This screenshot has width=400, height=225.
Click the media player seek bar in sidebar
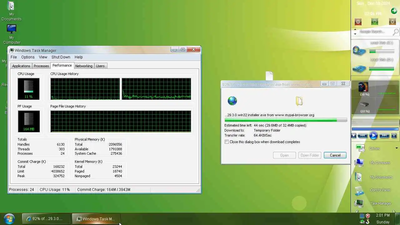click(375, 129)
